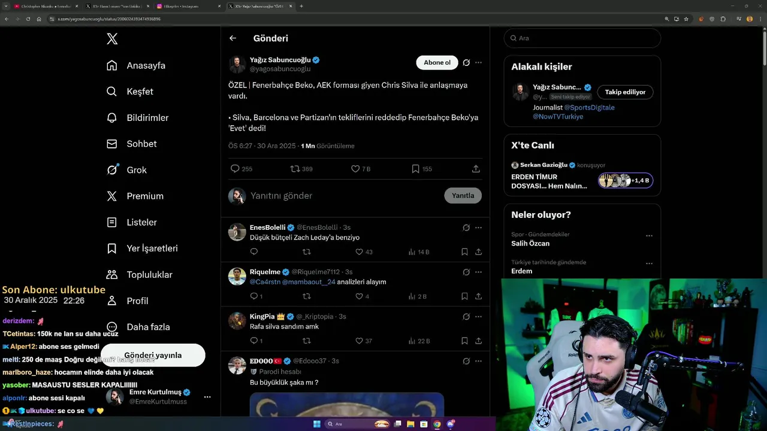Open Discord from the taskbar
The image size is (767, 431).
(450, 424)
